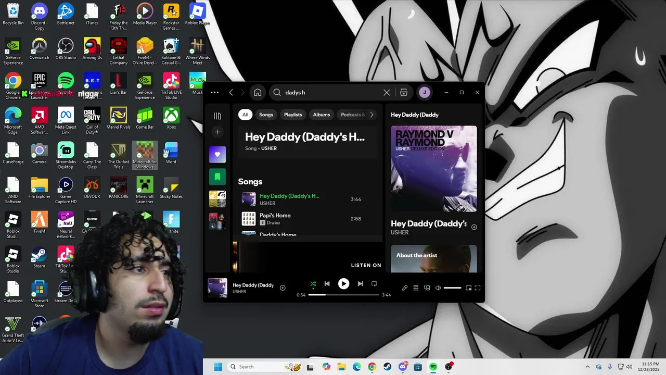
Task: Expand Your Library sidebar
Action: coord(217,116)
